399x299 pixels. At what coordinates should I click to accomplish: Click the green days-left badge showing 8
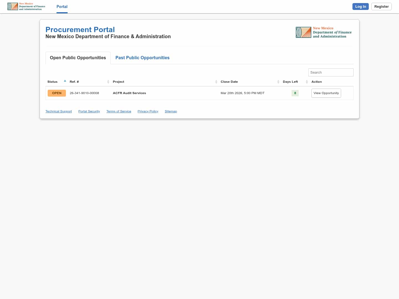[295, 93]
